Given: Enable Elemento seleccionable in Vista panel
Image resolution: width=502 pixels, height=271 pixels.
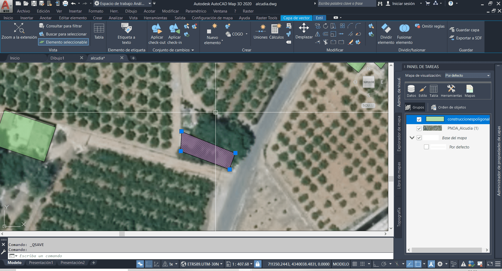Looking at the screenshot, I should (x=63, y=42).
